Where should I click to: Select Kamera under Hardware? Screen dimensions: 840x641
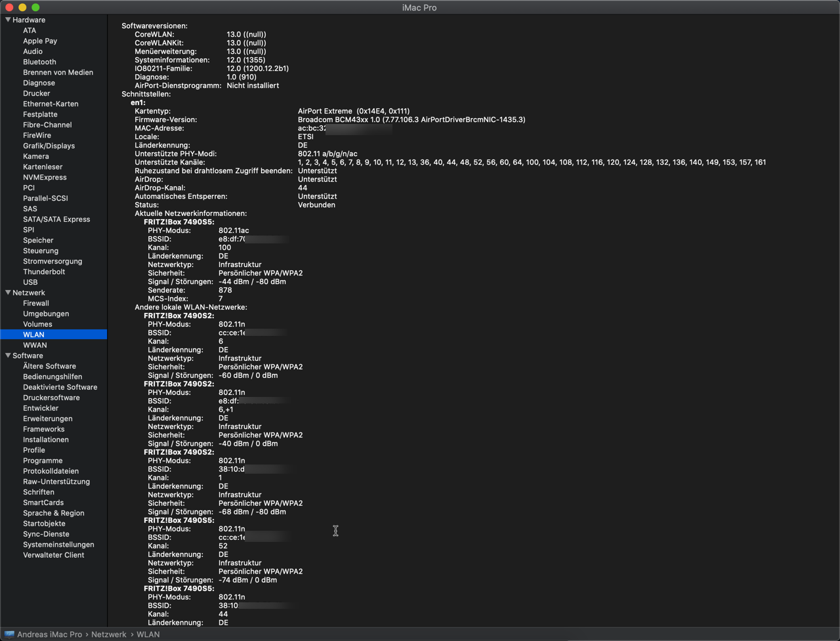tap(36, 156)
